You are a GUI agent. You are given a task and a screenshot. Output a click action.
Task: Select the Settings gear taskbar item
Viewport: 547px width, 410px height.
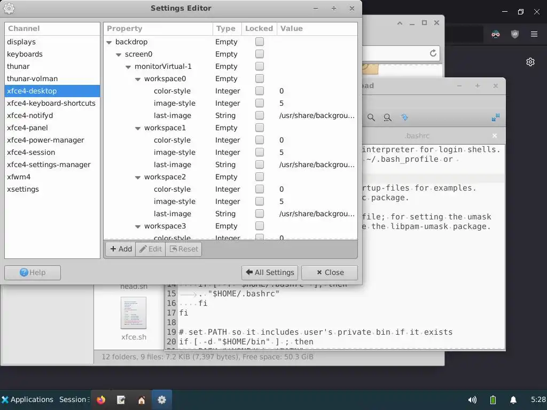161,399
